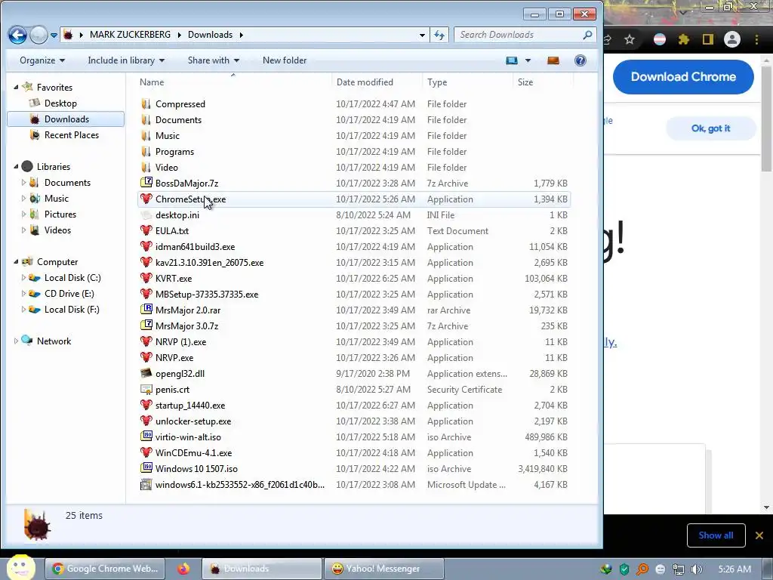Select Desktop under Favorites
Viewport: 773px width, 580px height.
[x=60, y=103]
